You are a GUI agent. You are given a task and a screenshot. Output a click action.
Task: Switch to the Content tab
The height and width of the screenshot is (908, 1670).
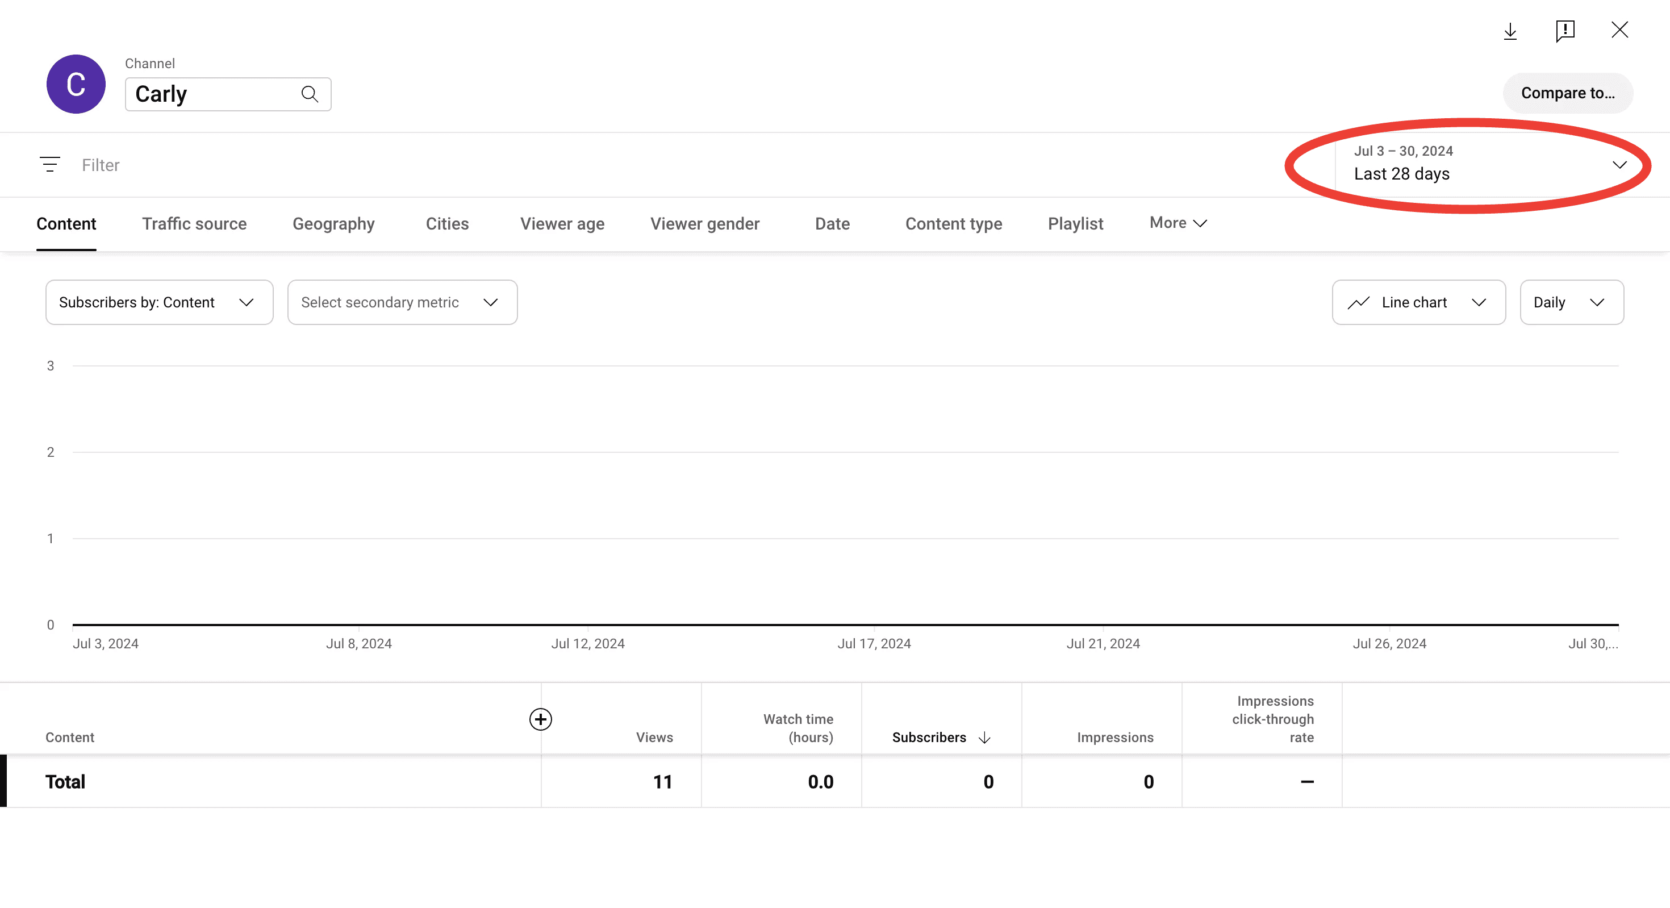(x=66, y=224)
